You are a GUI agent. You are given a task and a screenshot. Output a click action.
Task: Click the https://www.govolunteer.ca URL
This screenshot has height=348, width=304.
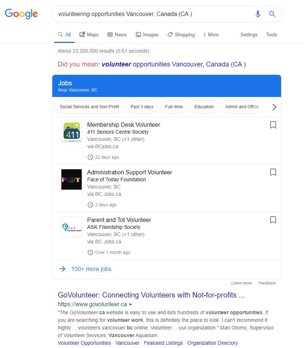click(92, 304)
